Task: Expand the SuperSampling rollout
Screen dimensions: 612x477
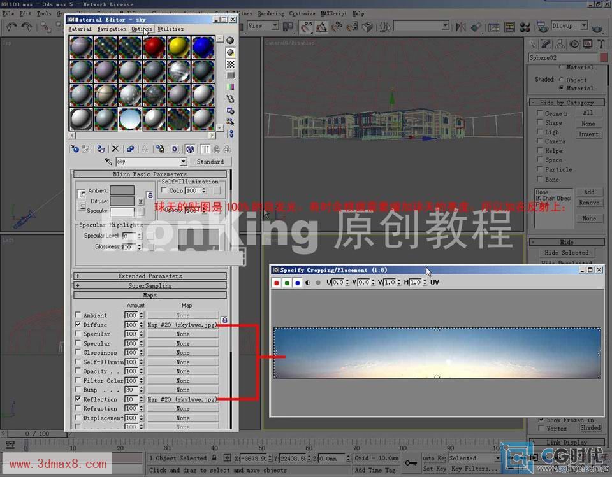Action: 150,285
